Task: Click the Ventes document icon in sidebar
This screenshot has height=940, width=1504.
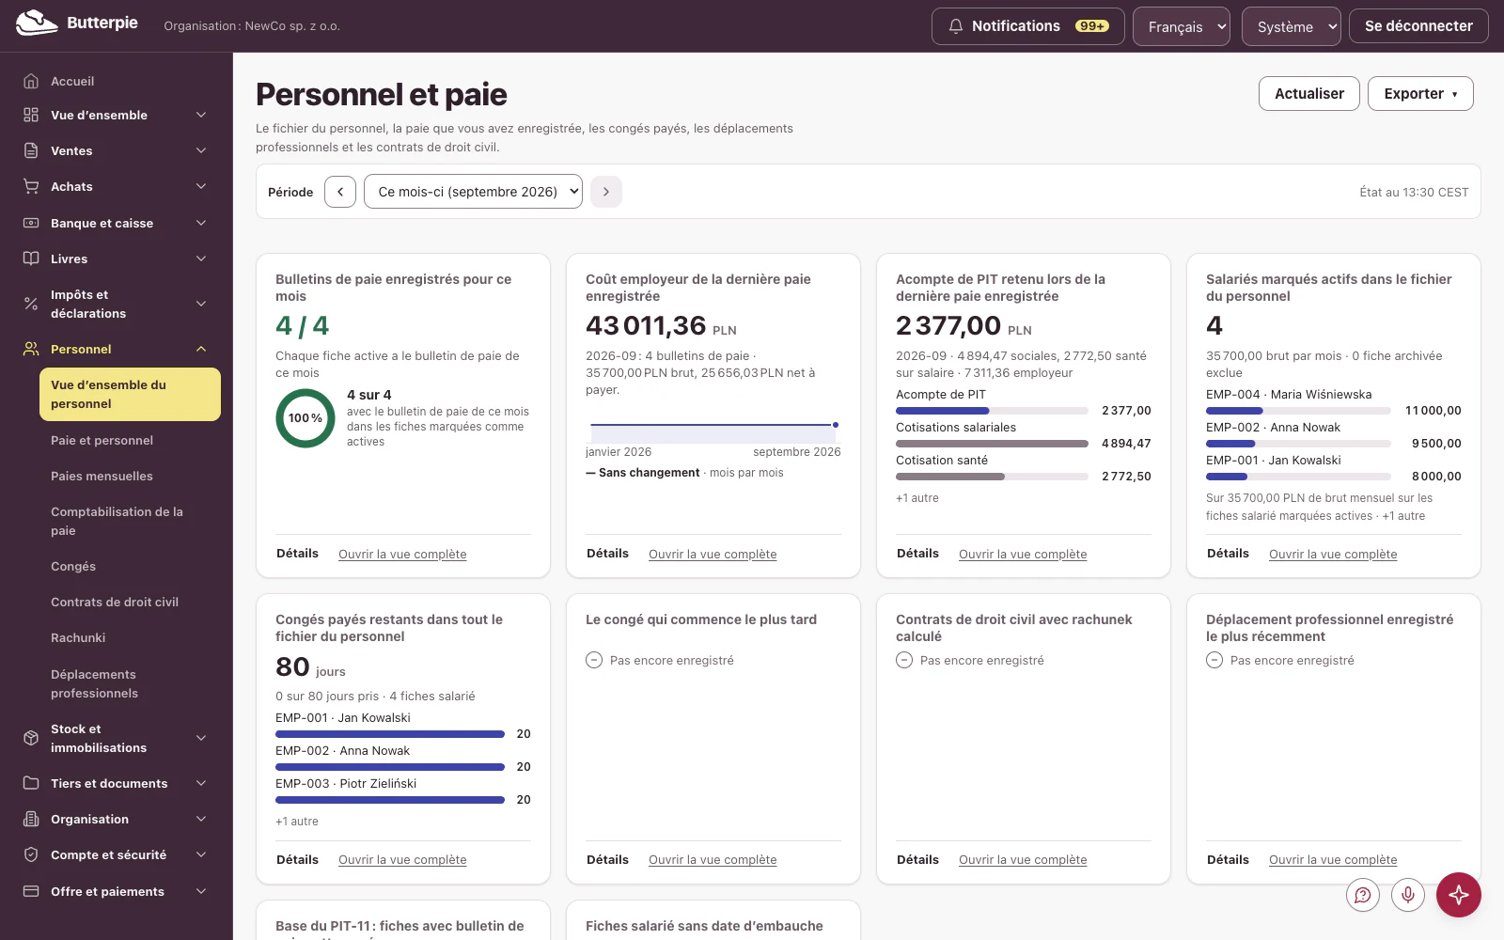Action: click(31, 150)
